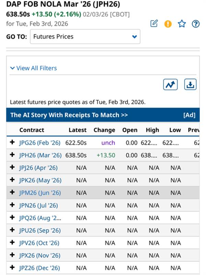Sort by the Latest column header

pyautogui.click(x=78, y=130)
